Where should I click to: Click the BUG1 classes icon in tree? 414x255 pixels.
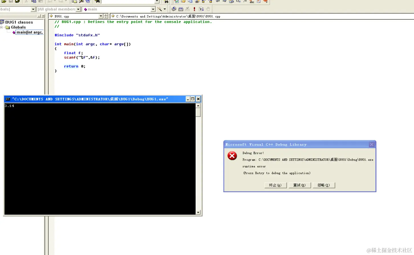[x=2, y=22]
